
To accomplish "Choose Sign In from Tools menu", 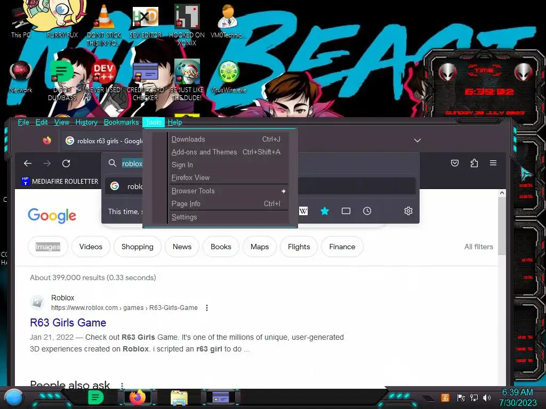I will [x=228, y=165].
